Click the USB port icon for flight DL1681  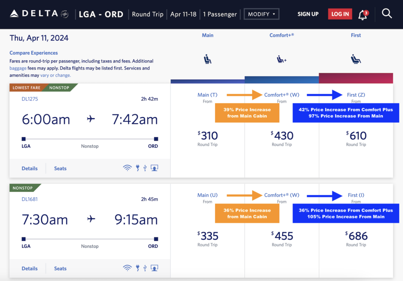point(145,268)
